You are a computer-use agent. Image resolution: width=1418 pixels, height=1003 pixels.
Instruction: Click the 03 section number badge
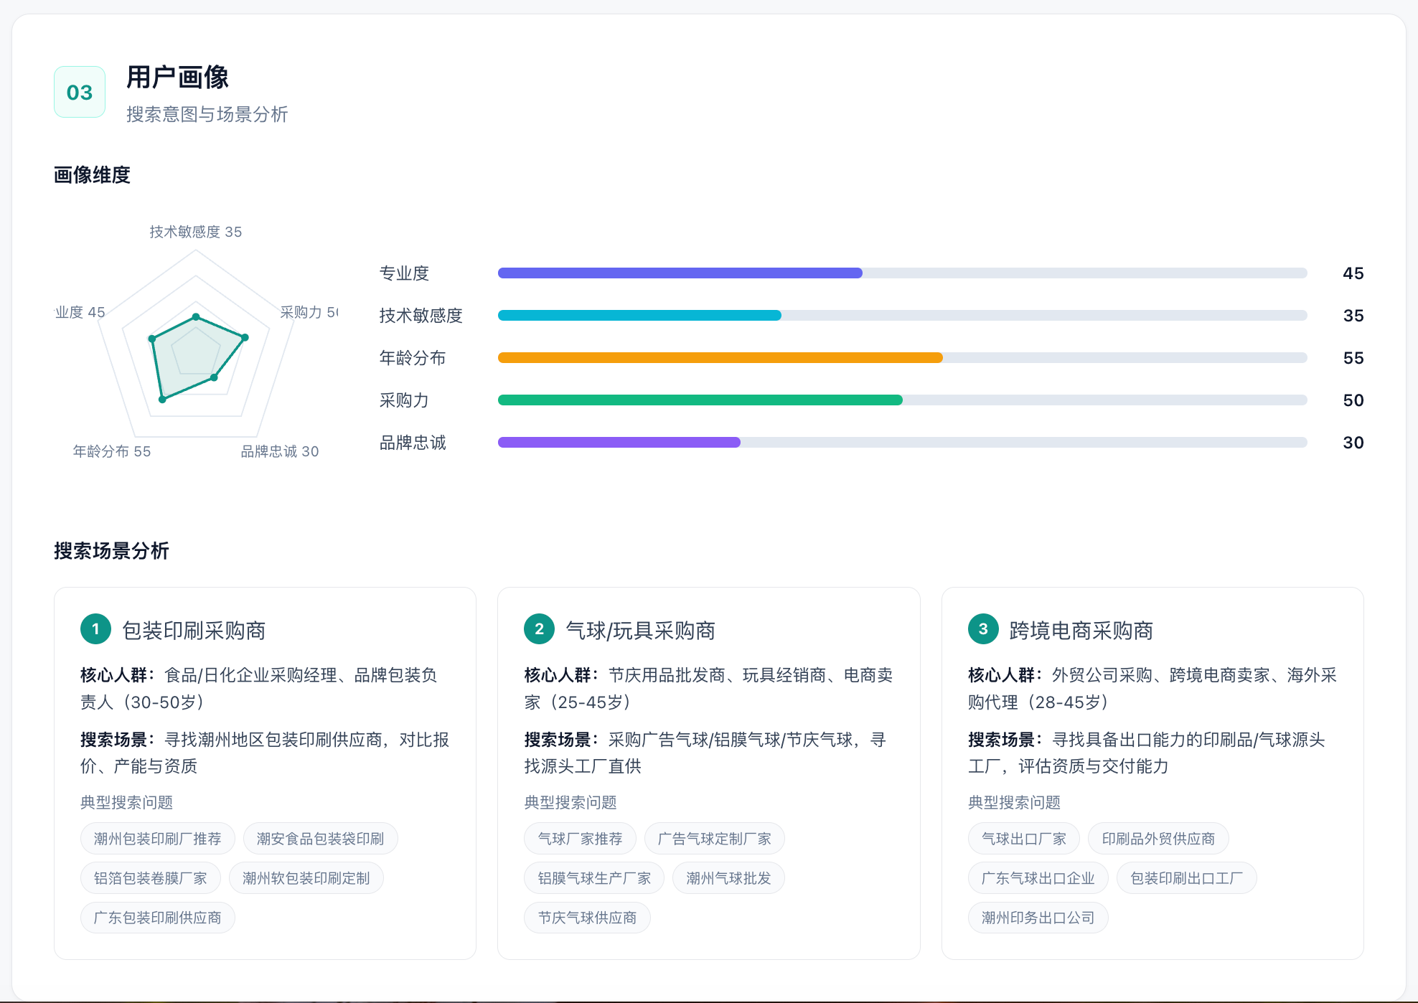click(80, 92)
